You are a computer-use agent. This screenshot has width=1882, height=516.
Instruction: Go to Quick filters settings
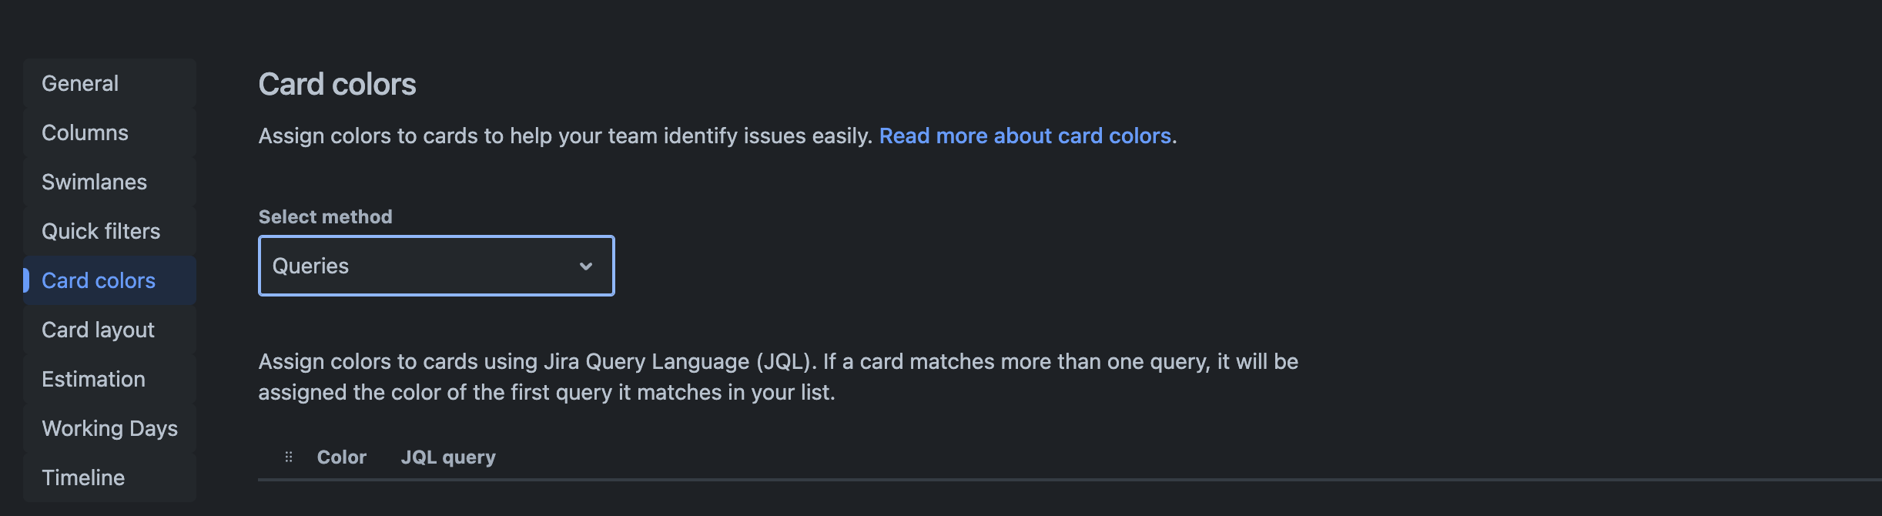point(100,231)
